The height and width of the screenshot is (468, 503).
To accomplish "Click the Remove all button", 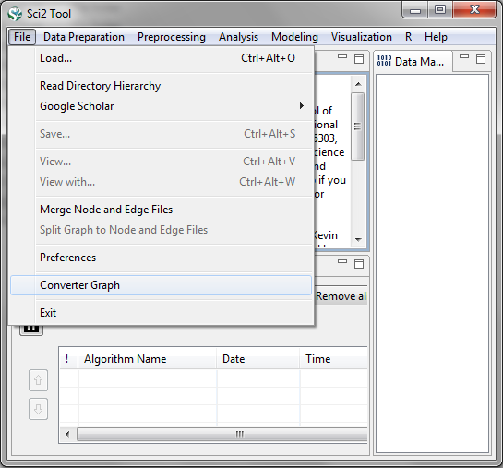I will point(341,296).
